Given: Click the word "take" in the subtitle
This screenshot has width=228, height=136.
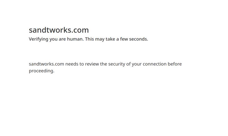Looking at the screenshot, I should tap(110, 39).
